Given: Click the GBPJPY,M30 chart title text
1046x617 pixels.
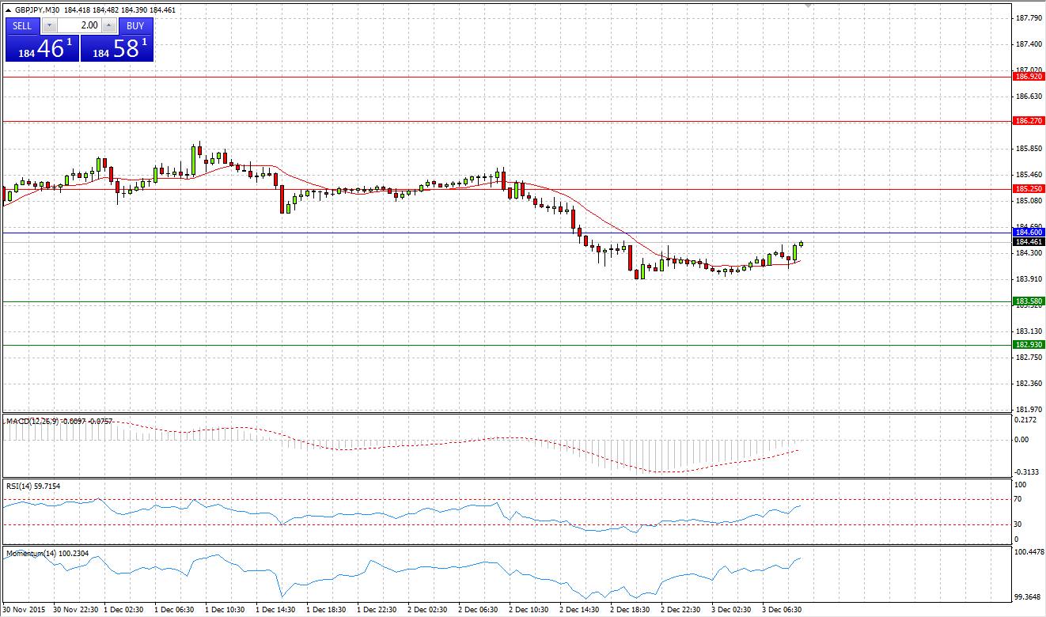Looking at the screenshot, I should [37, 10].
